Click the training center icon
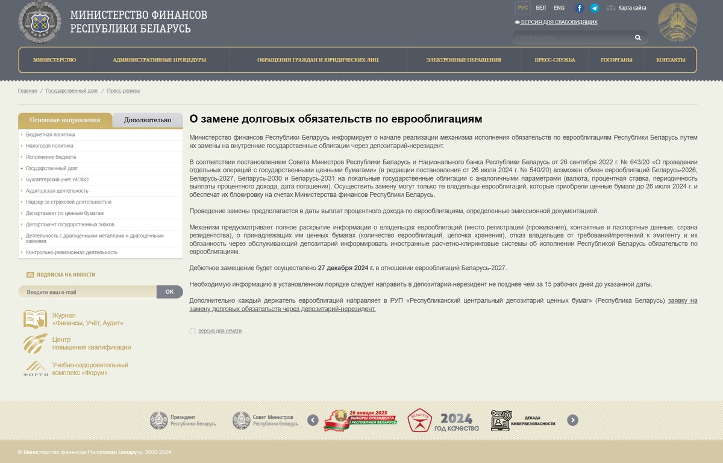Screen dimensions: 723x463 pyautogui.click(x=36, y=343)
